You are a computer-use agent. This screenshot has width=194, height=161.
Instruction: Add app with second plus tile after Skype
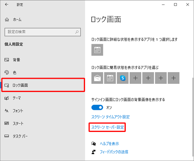click(148, 78)
